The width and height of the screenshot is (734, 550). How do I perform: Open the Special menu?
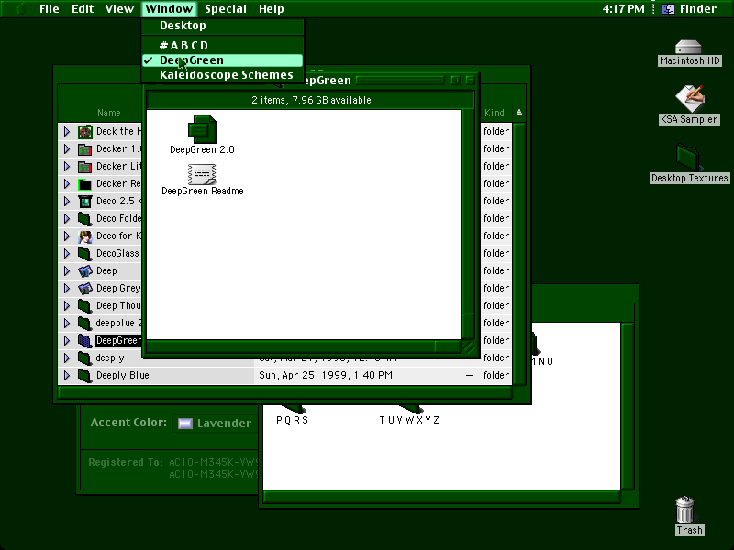coord(226,8)
